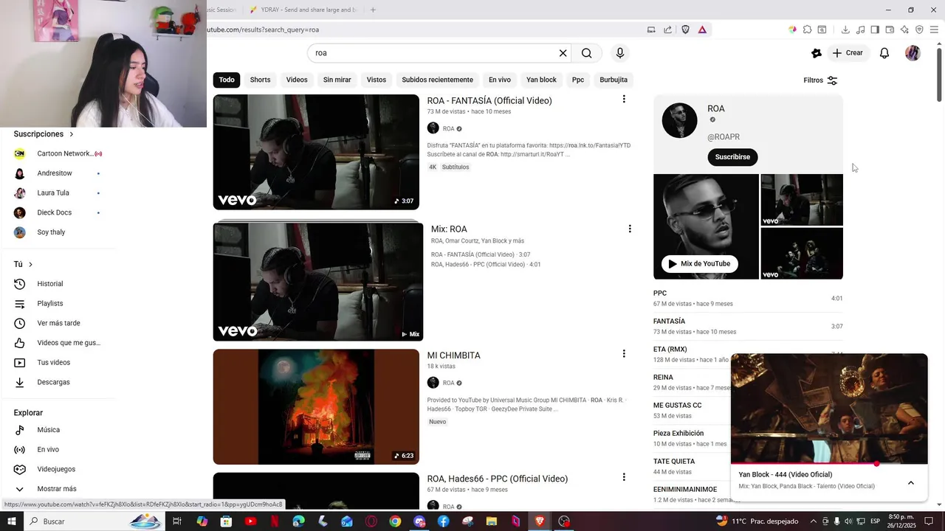This screenshot has width=945, height=531.
Task: Open the browser extensions puzzle icon
Action: coord(807,29)
